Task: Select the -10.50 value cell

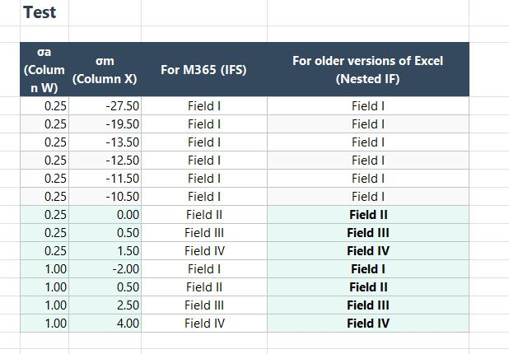Action: (x=105, y=197)
